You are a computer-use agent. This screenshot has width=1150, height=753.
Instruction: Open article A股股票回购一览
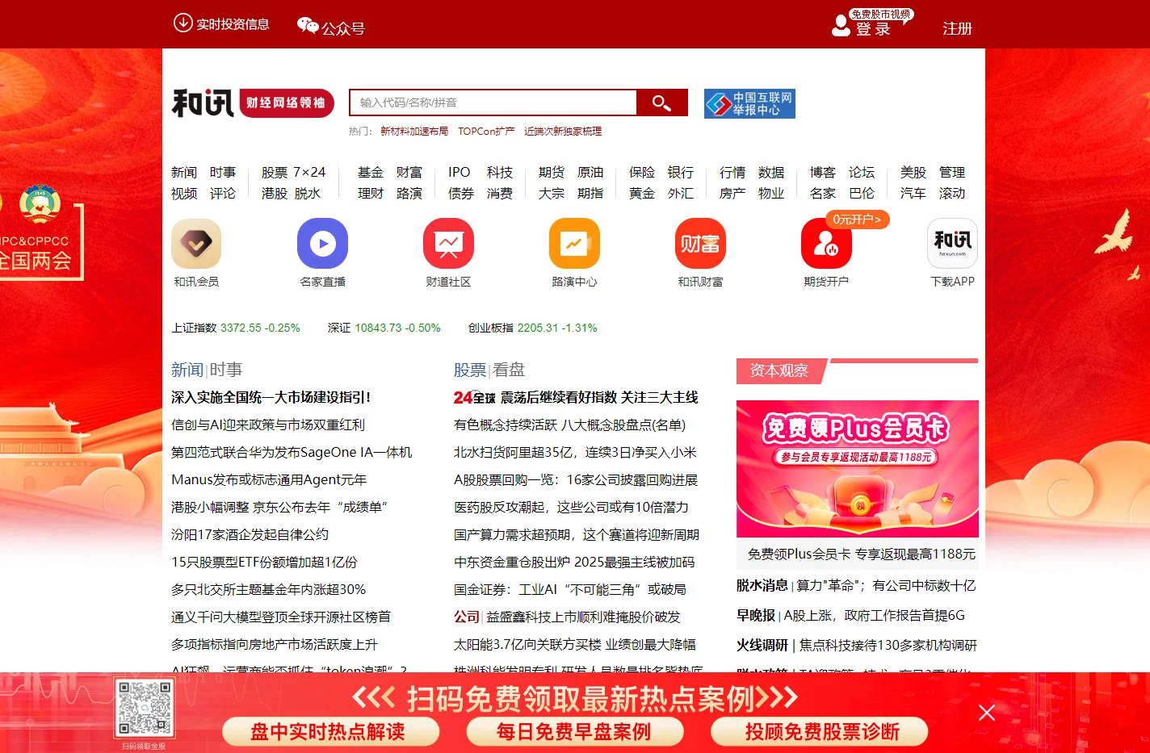coord(576,479)
